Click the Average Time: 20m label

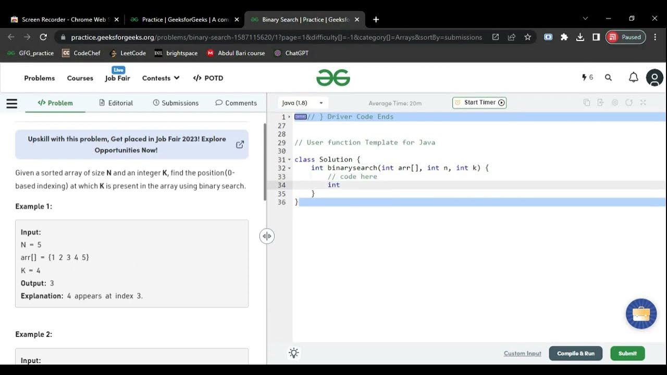pos(395,103)
